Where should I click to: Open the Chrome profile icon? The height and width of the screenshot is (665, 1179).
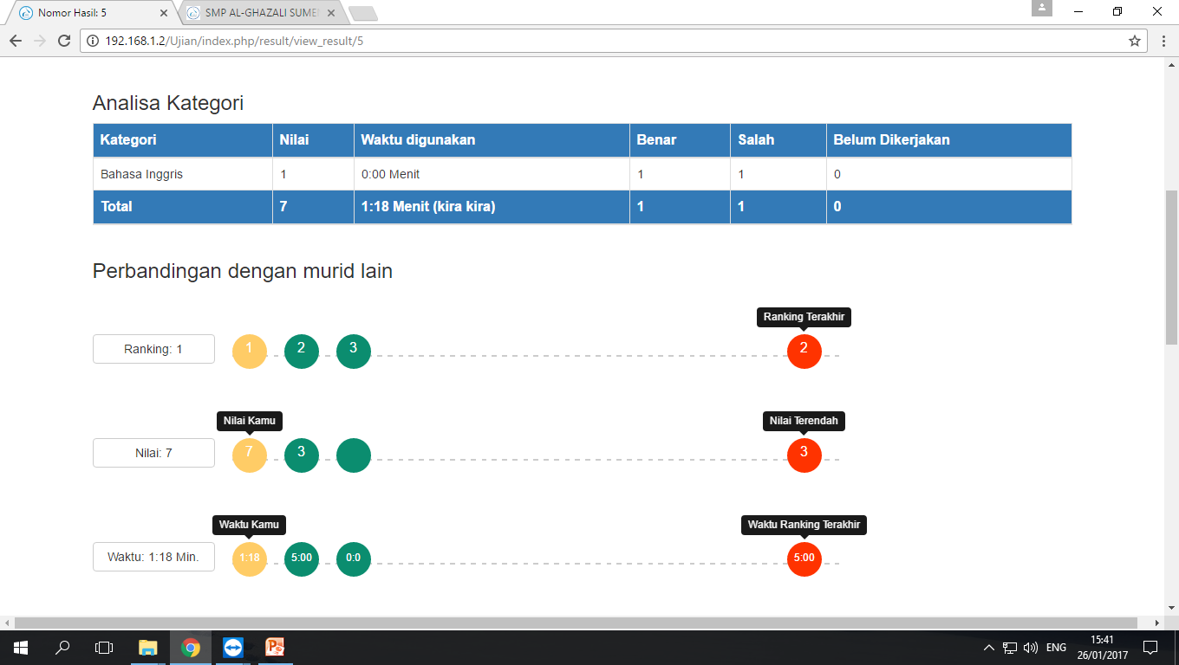click(x=1041, y=9)
